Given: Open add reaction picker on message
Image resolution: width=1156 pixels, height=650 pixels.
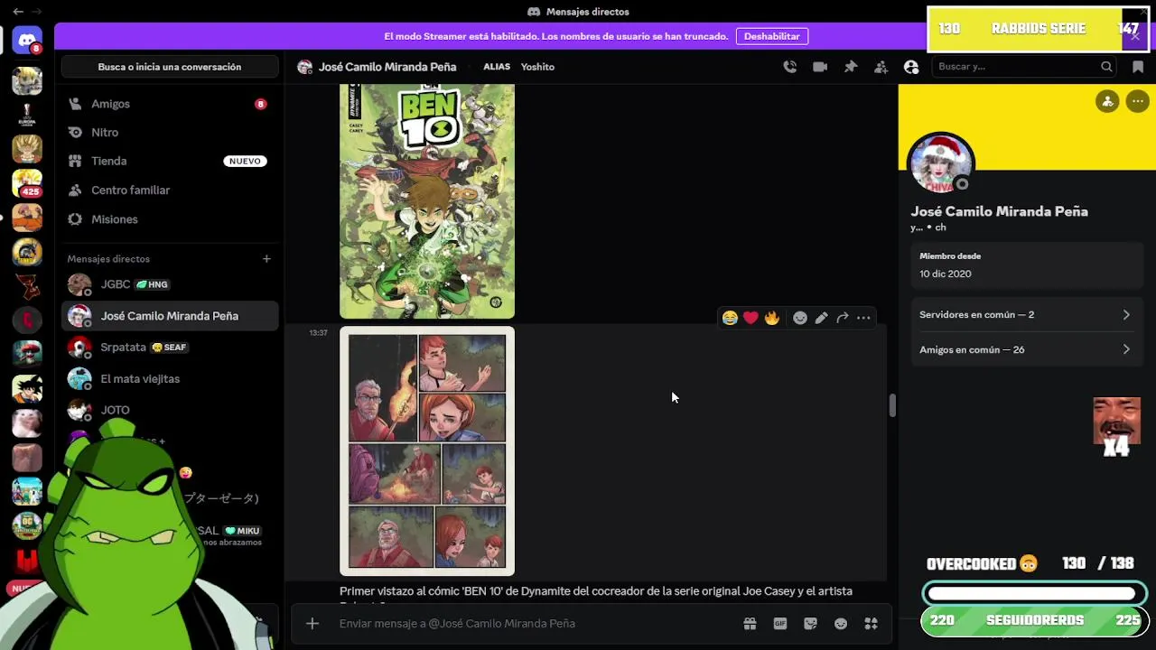Looking at the screenshot, I should 800,318.
